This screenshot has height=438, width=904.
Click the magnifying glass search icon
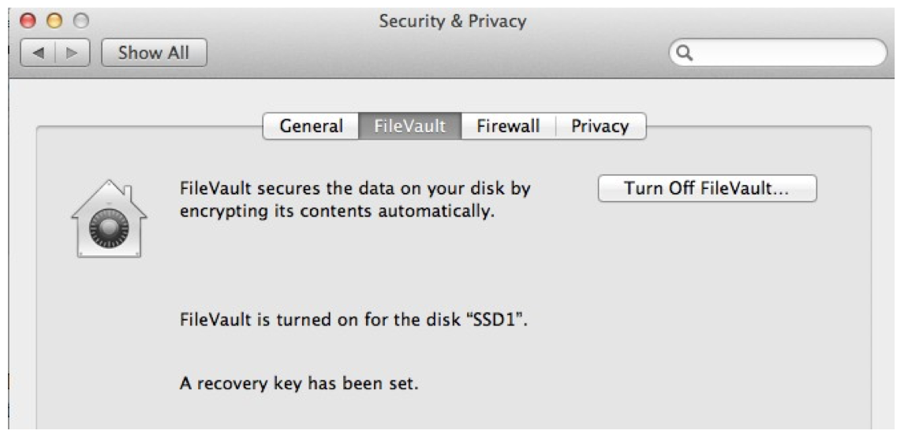click(x=684, y=53)
